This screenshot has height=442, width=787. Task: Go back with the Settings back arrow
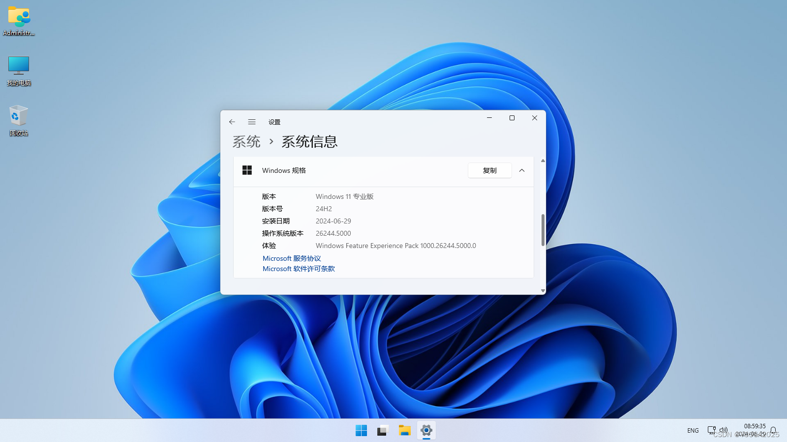(x=232, y=122)
